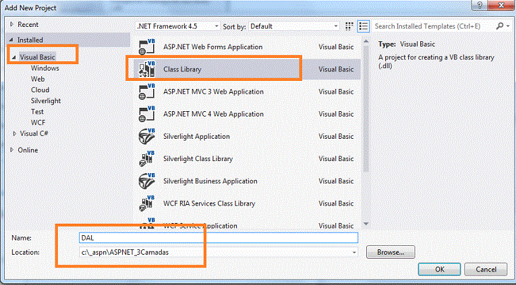The height and width of the screenshot is (285, 516).
Task: Select the Web category
Action: 38,79
